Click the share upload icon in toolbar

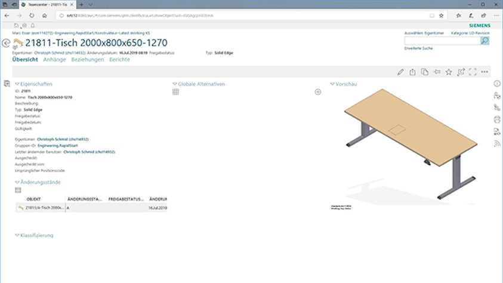coord(412,72)
